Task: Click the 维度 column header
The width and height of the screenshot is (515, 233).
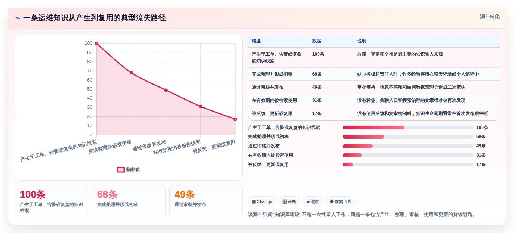Action: tap(256, 41)
